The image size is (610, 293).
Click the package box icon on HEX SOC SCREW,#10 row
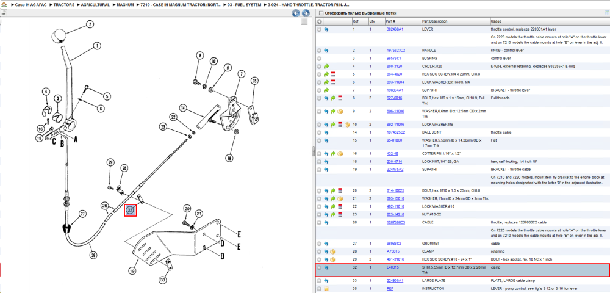click(333, 259)
